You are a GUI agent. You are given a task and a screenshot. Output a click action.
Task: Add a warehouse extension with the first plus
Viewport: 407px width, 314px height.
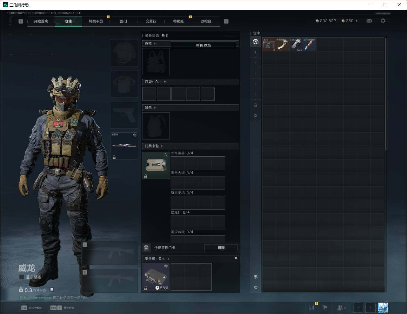click(x=256, y=52)
